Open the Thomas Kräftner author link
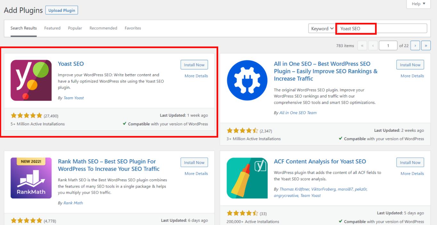437x225 pixels. coord(294,189)
